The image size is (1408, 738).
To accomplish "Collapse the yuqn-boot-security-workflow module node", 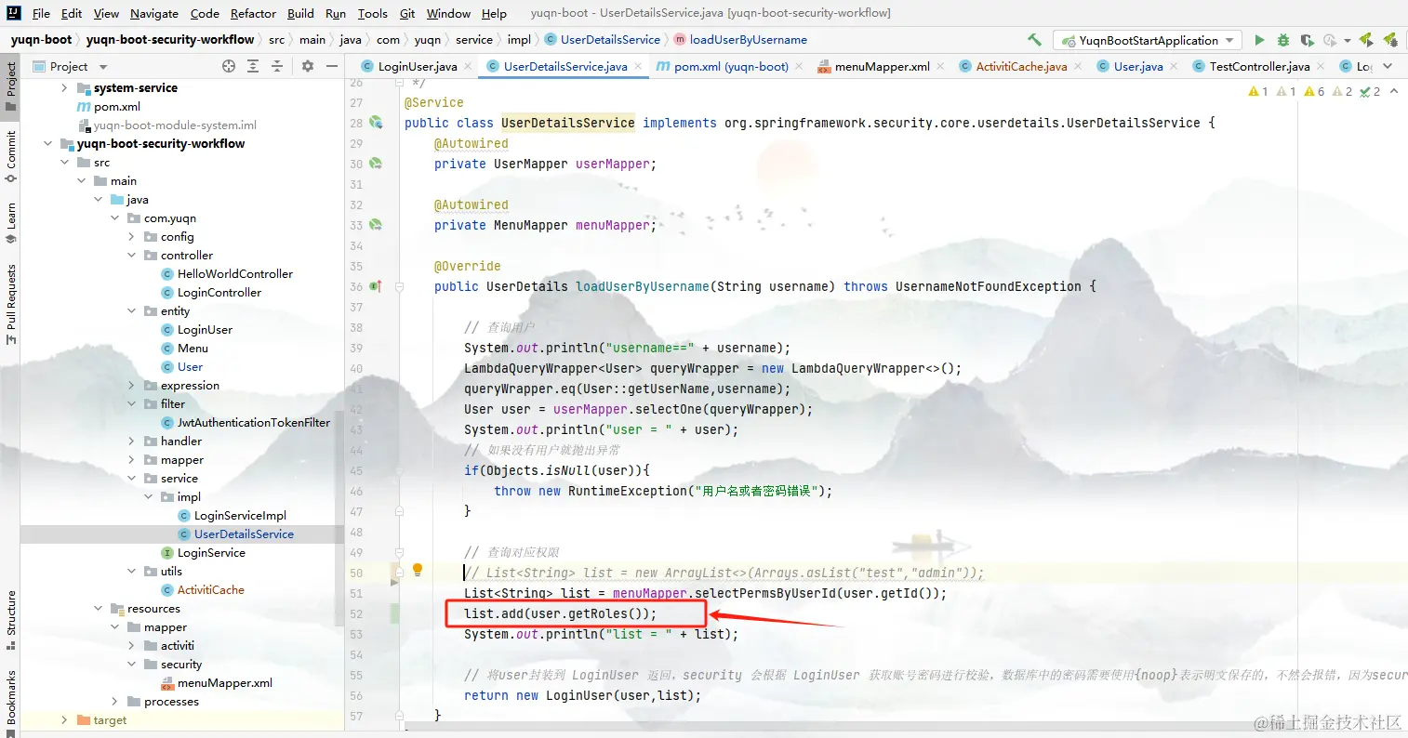I will [47, 143].
